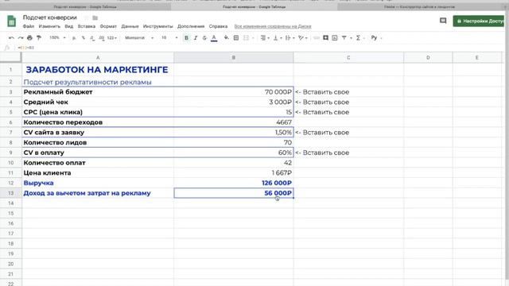Toggle bold formatting
The image size is (509, 286).
pos(186,38)
